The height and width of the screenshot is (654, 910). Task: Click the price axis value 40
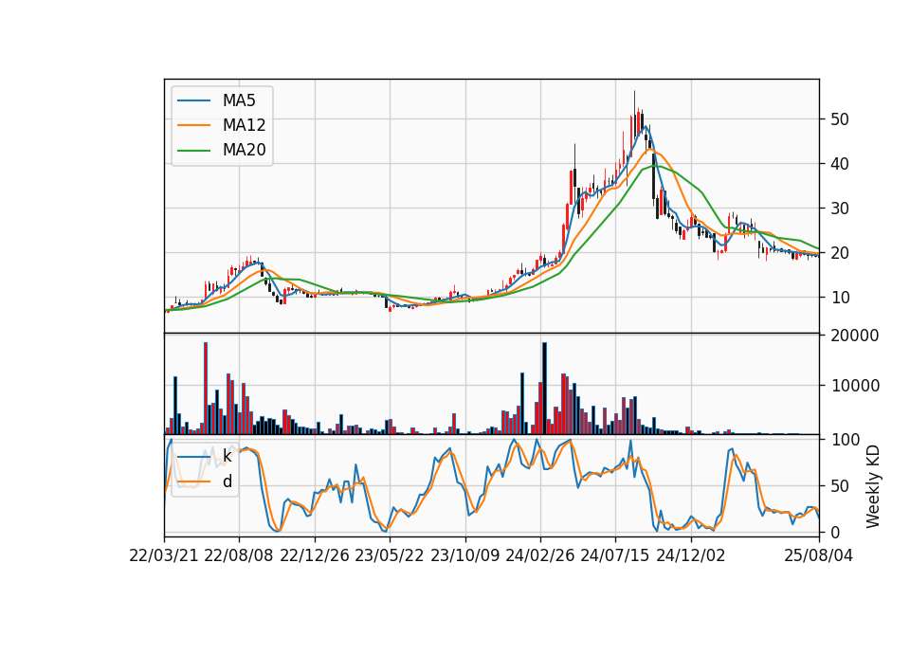click(x=840, y=164)
